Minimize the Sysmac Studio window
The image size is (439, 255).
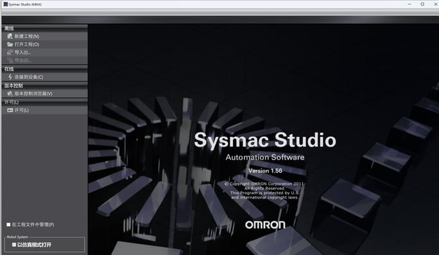coord(409,4)
